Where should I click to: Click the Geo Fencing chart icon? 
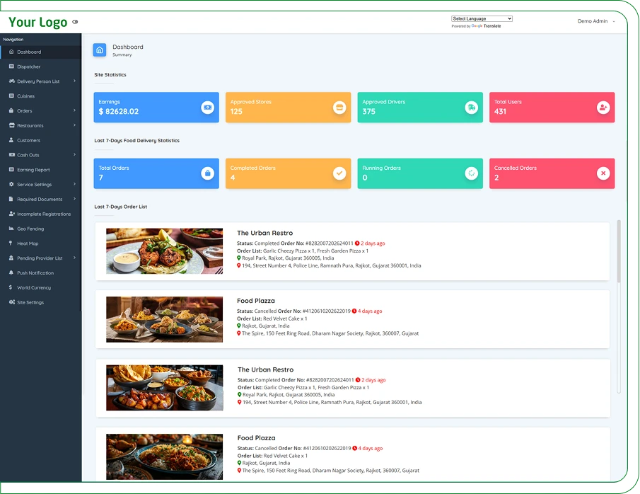click(11, 228)
